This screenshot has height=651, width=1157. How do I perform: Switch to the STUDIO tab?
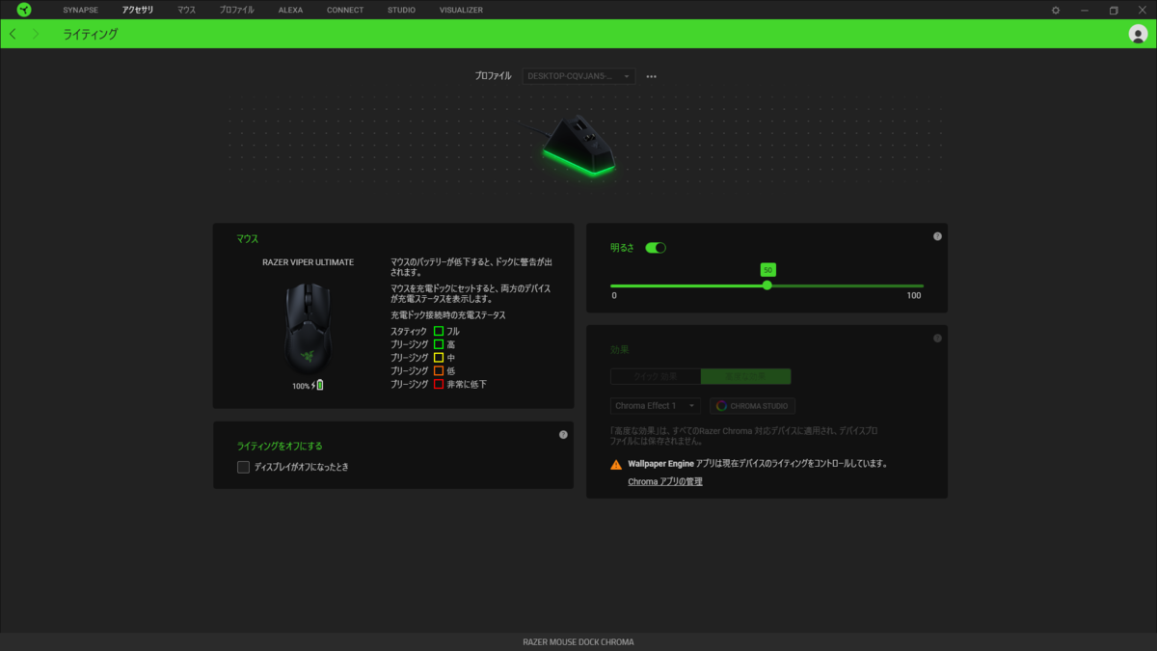pyautogui.click(x=401, y=10)
